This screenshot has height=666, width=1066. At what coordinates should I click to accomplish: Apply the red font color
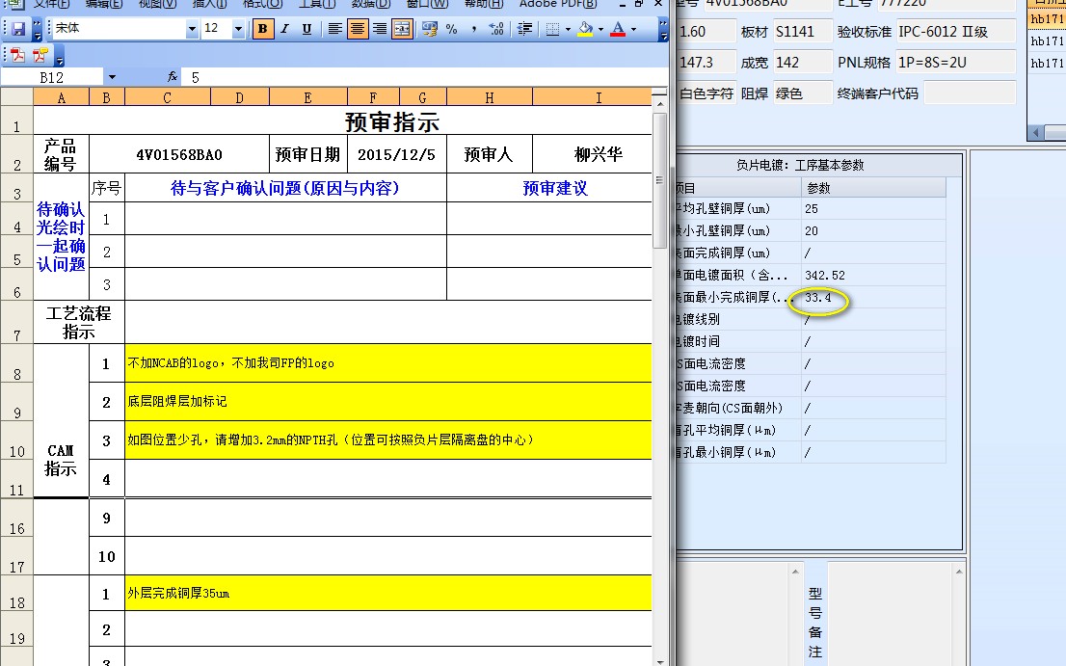[x=617, y=29]
